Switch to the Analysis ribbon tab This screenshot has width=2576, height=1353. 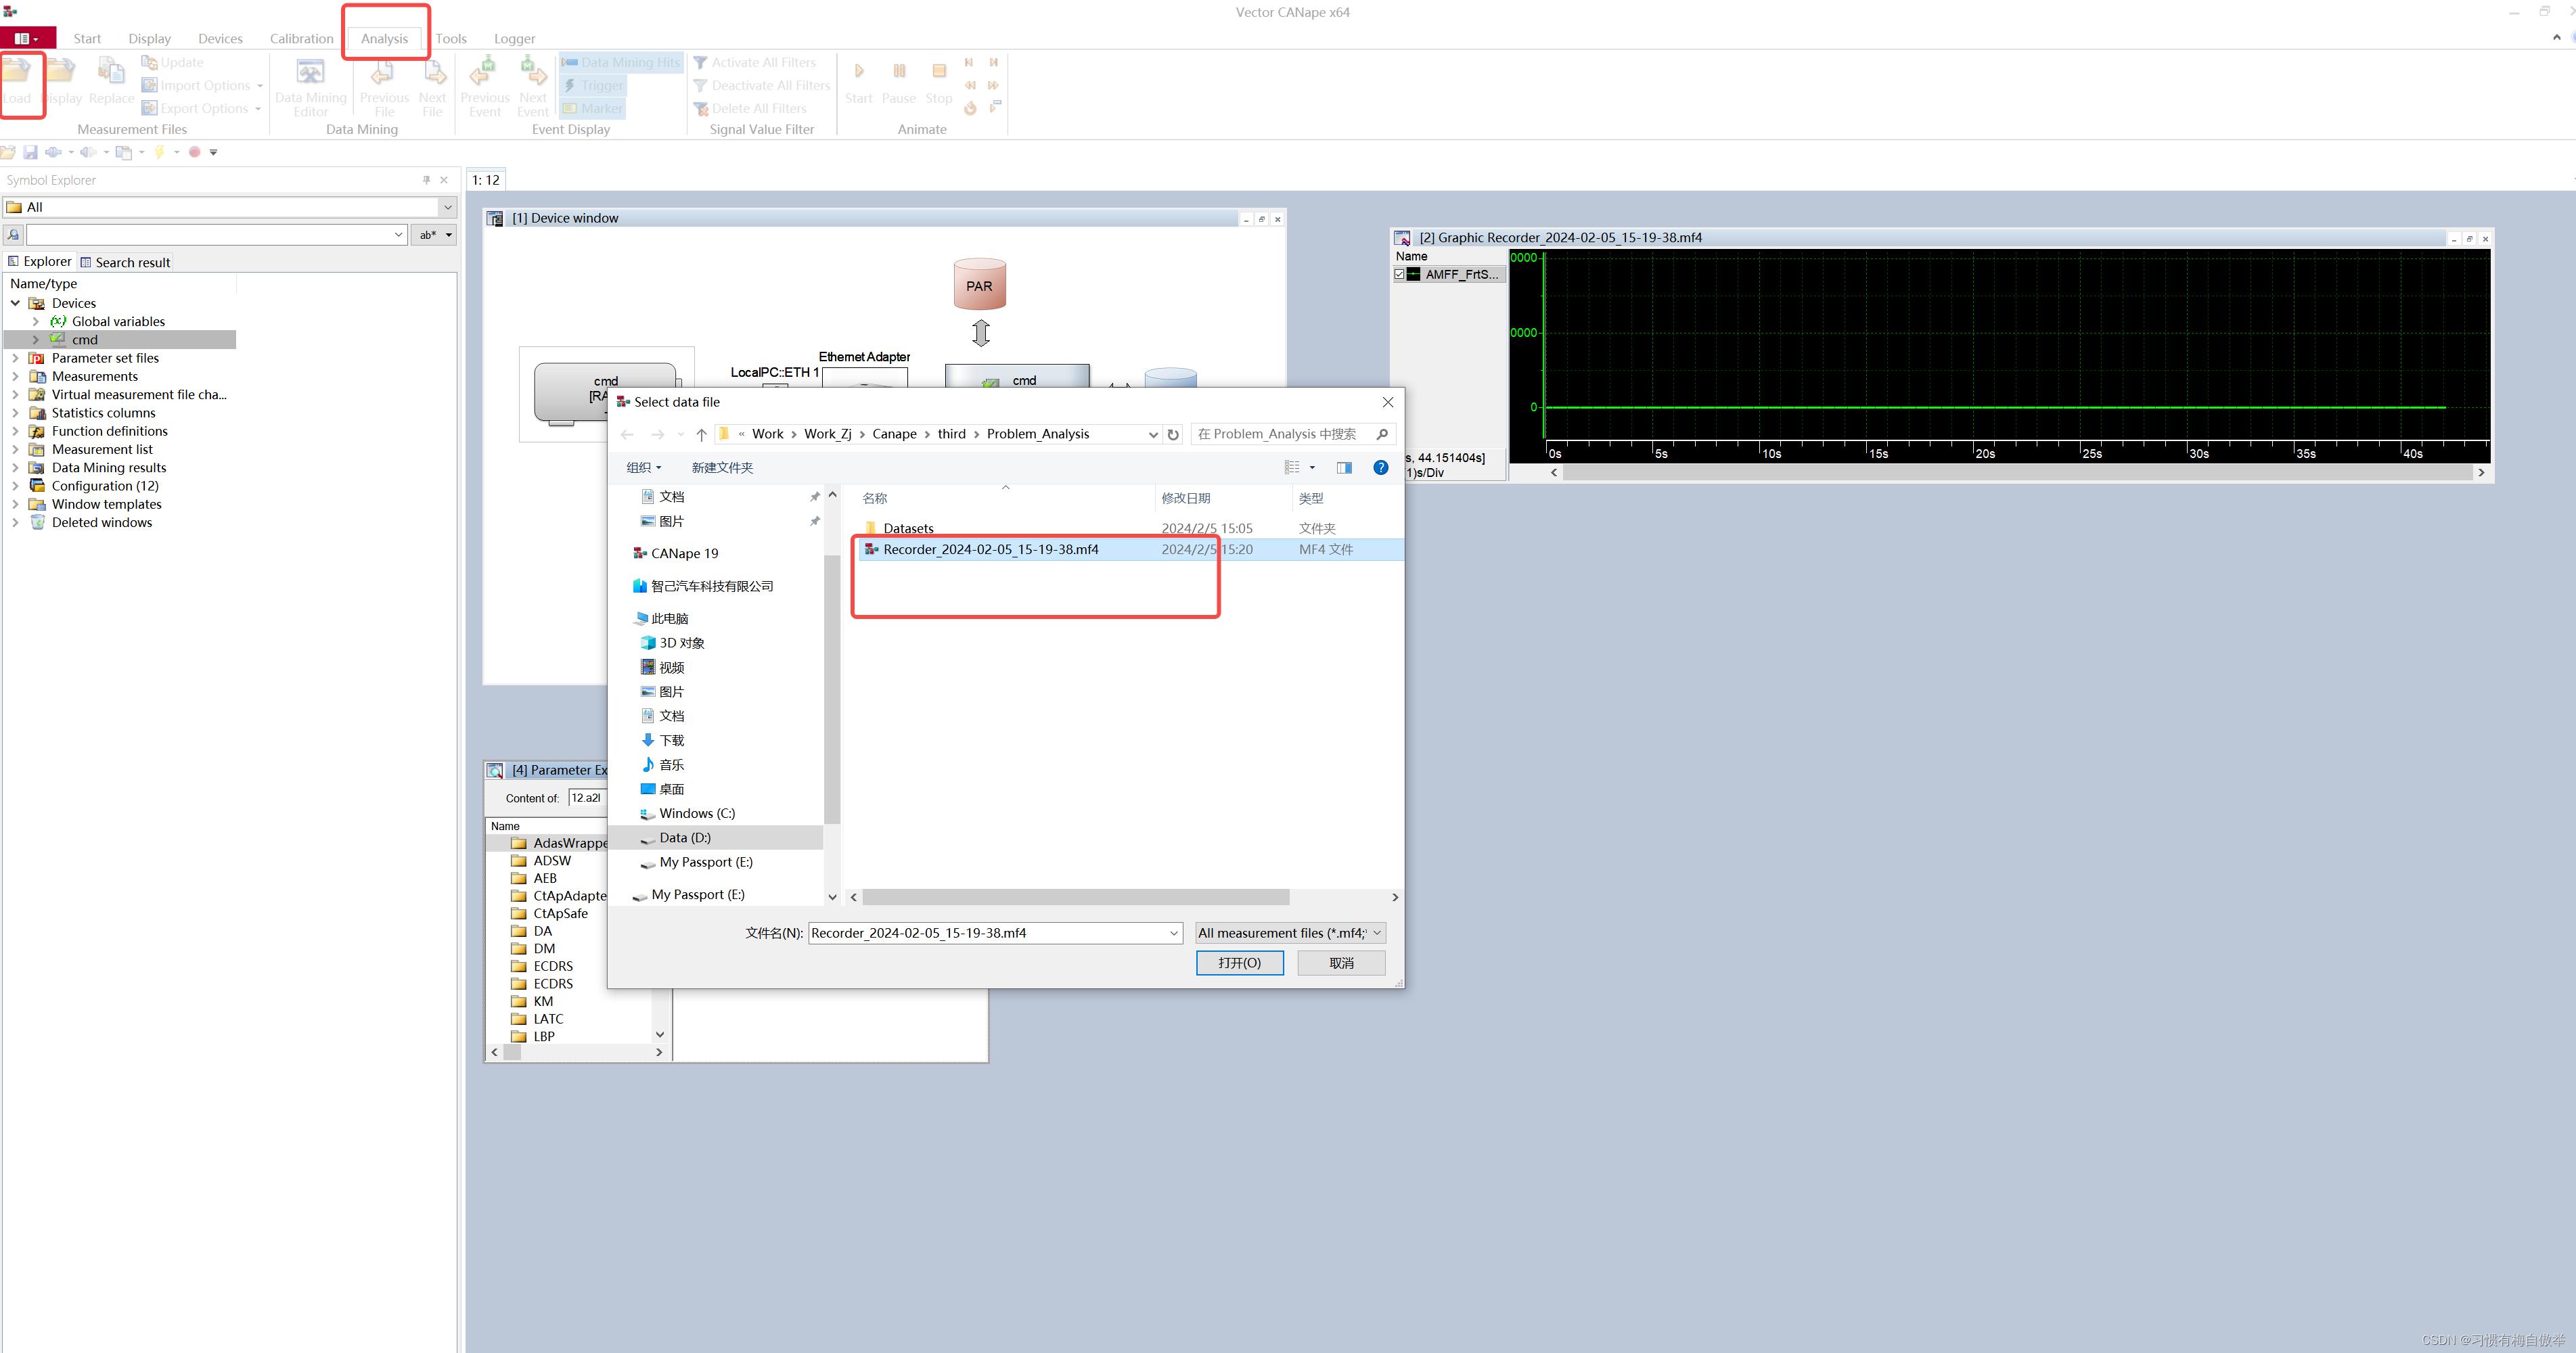pyautogui.click(x=384, y=38)
